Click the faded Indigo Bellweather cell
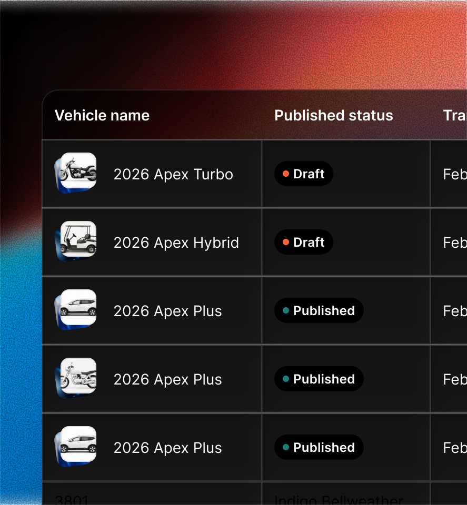 pos(339,500)
